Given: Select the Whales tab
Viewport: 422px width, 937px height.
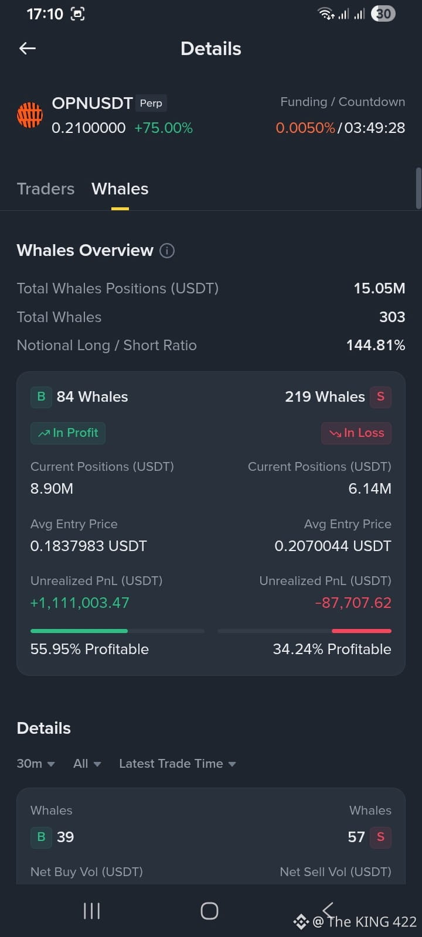Looking at the screenshot, I should (120, 189).
